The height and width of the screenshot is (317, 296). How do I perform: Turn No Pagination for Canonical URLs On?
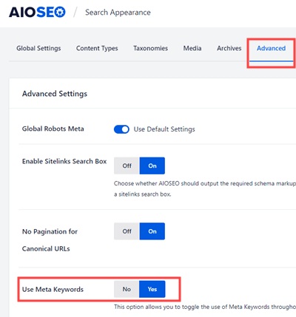(152, 231)
